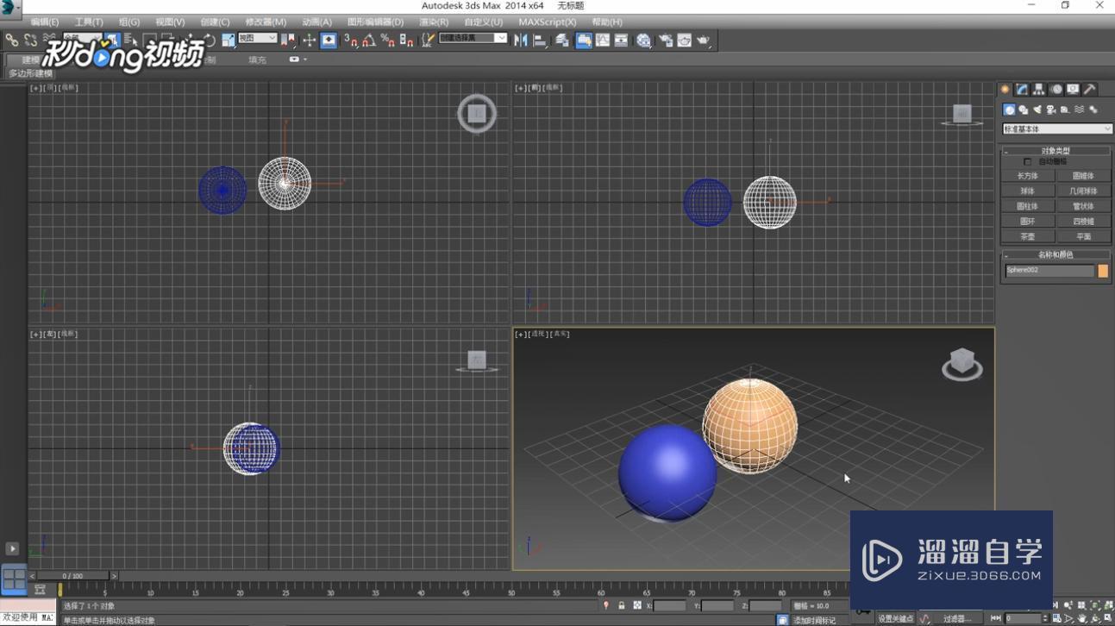Image resolution: width=1115 pixels, height=626 pixels.
Task: Click the Mirror tool icon
Action: tap(519, 40)
